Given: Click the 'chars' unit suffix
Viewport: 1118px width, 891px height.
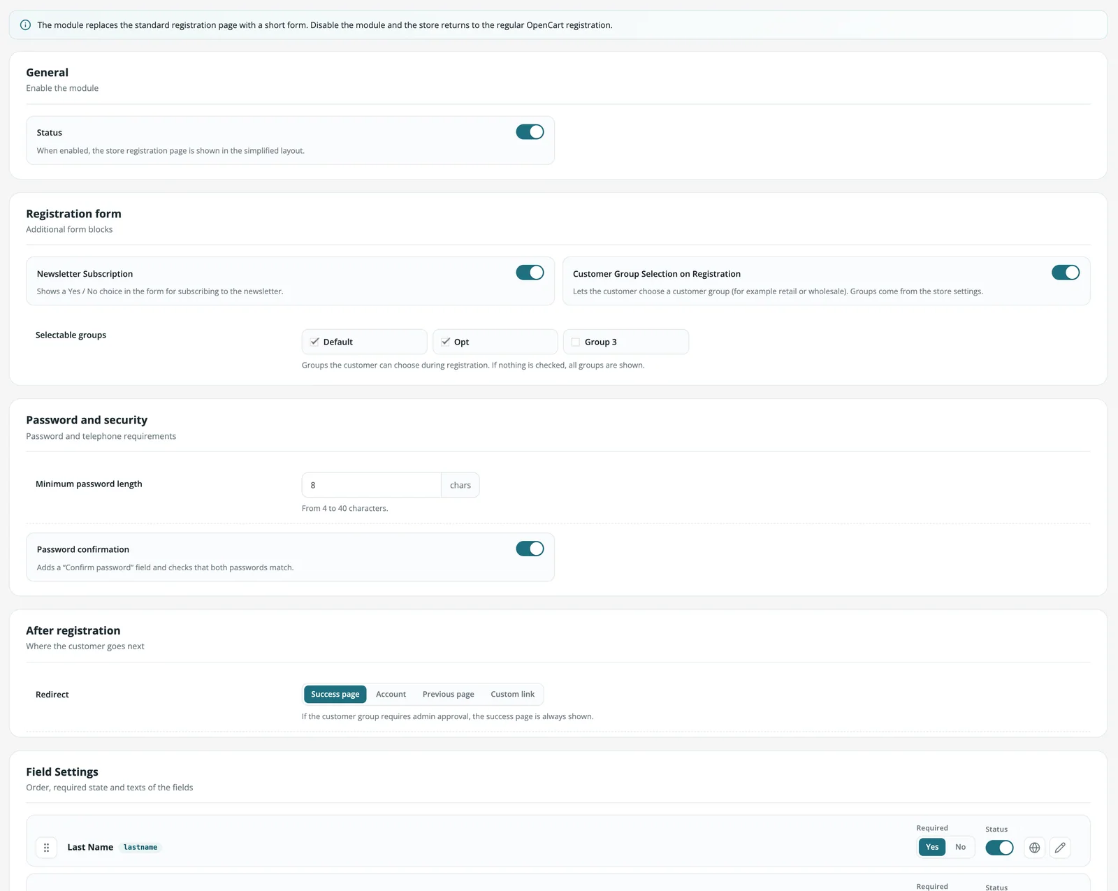Looking at the screenshot, I should coord(460,485).
